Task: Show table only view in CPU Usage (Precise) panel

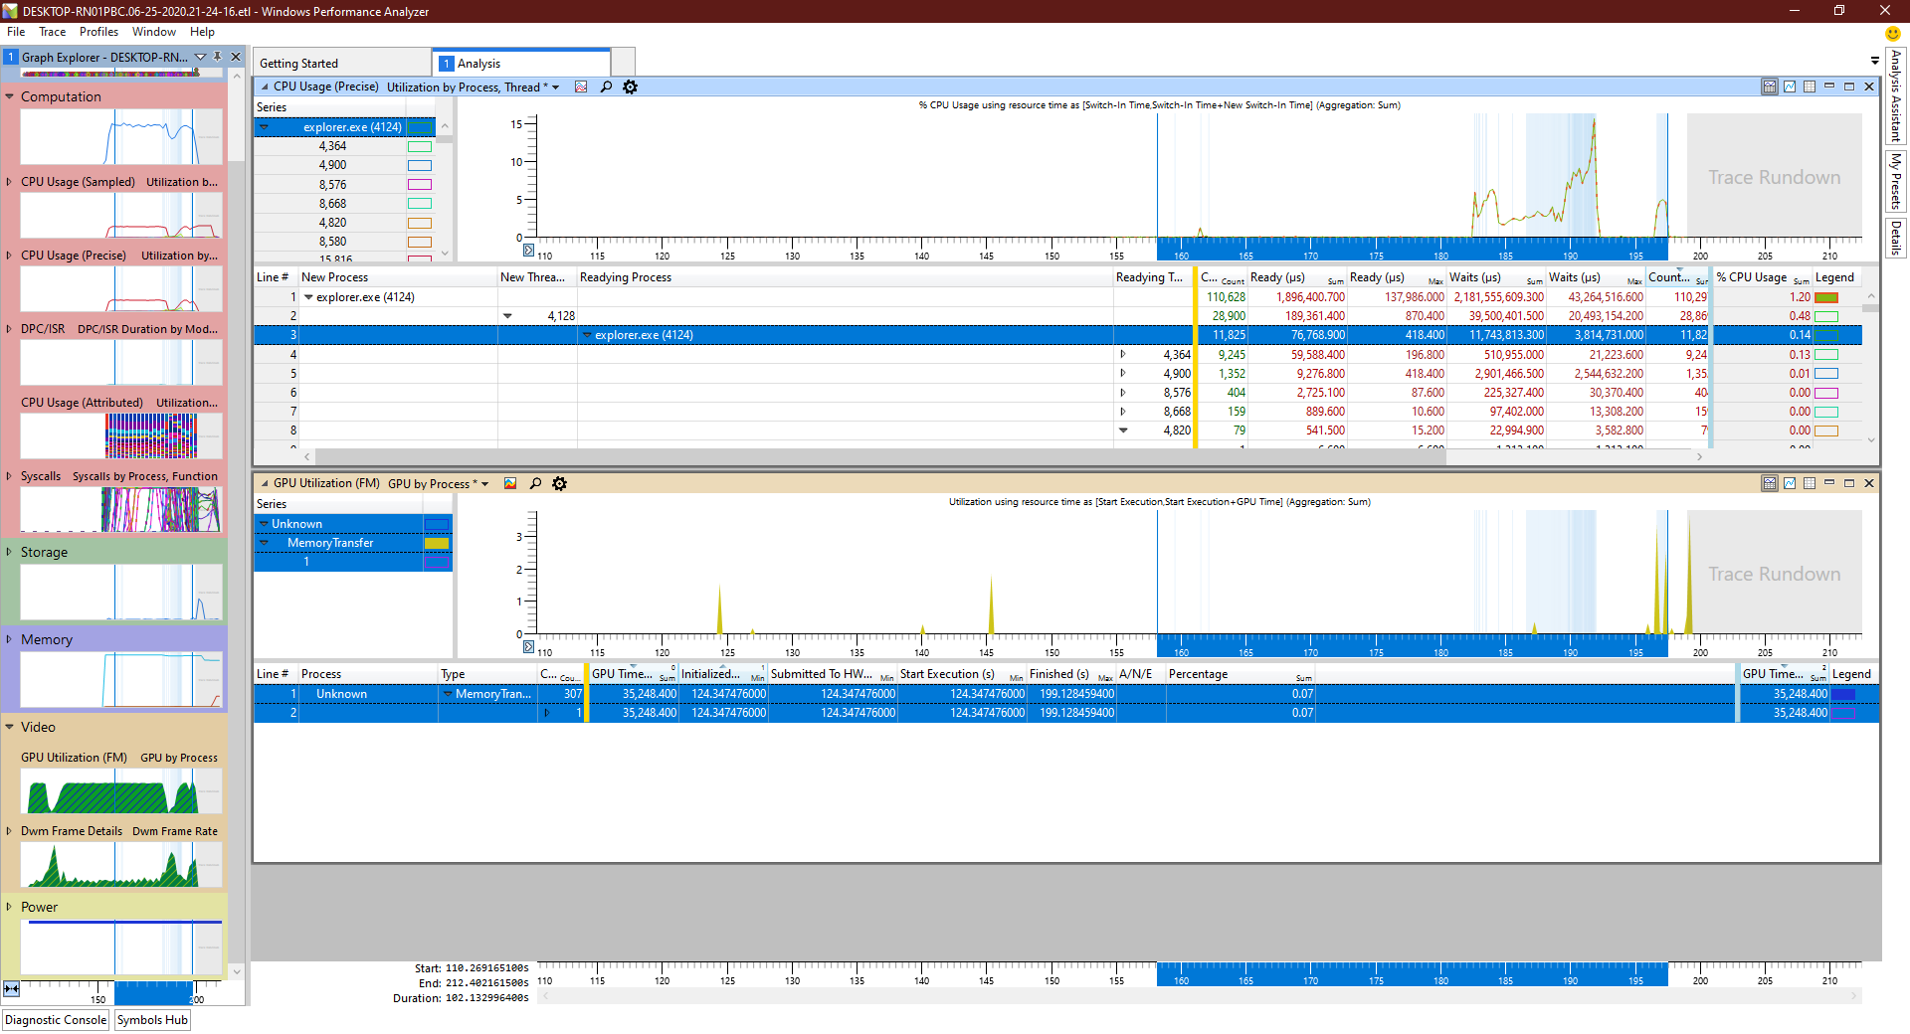Action: (x=1810, y=86)
